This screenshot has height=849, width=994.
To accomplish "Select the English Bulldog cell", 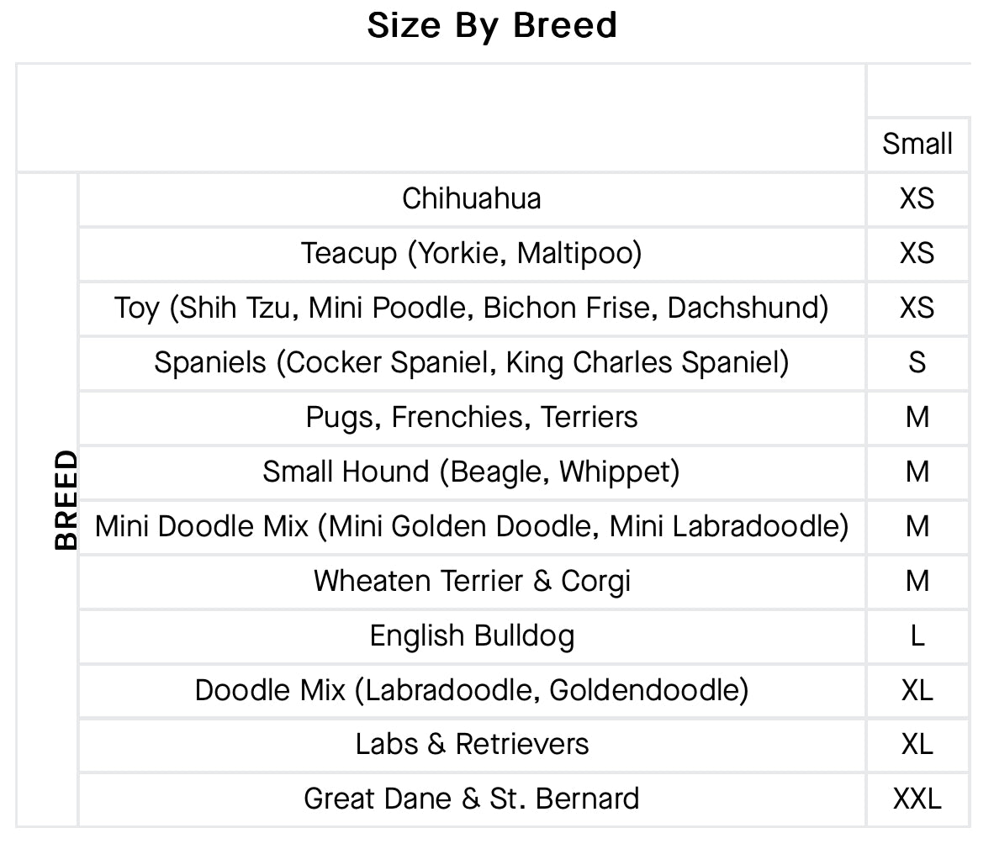I will click(471, 635).
